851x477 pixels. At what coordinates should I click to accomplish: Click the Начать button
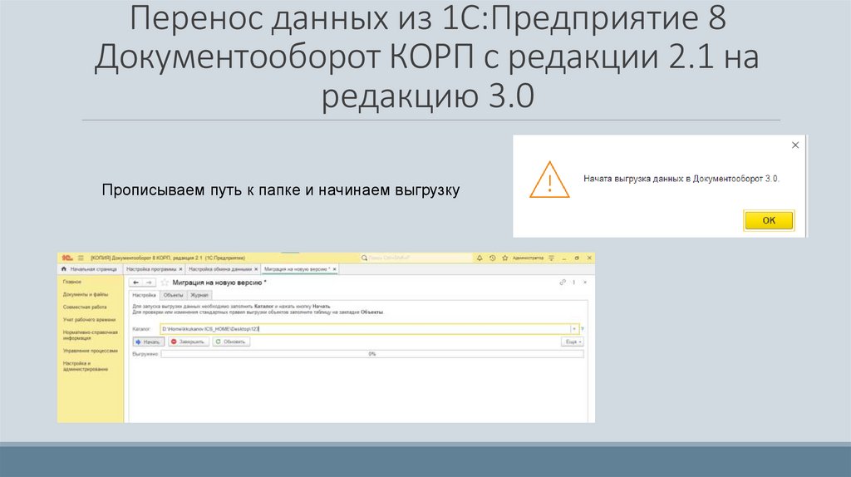tap(148, 342)
